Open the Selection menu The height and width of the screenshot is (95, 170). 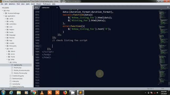click(12, 4)
